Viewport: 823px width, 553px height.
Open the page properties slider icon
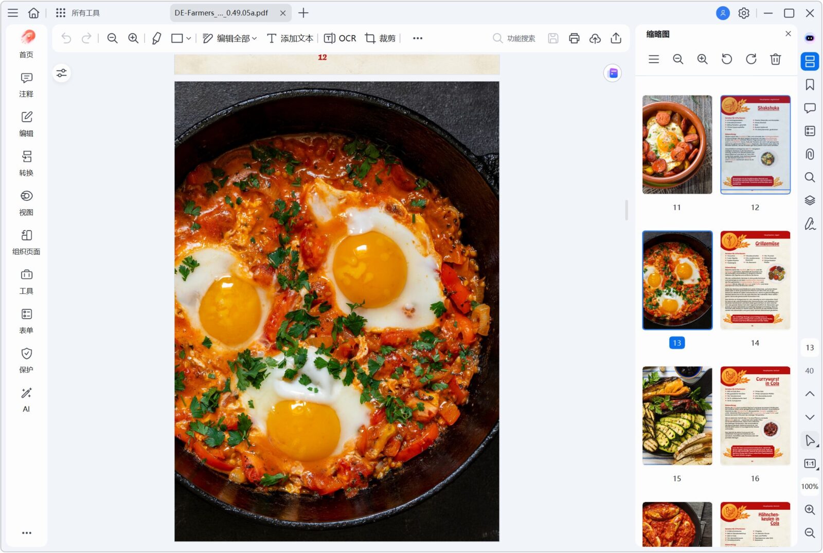(62, 73)
